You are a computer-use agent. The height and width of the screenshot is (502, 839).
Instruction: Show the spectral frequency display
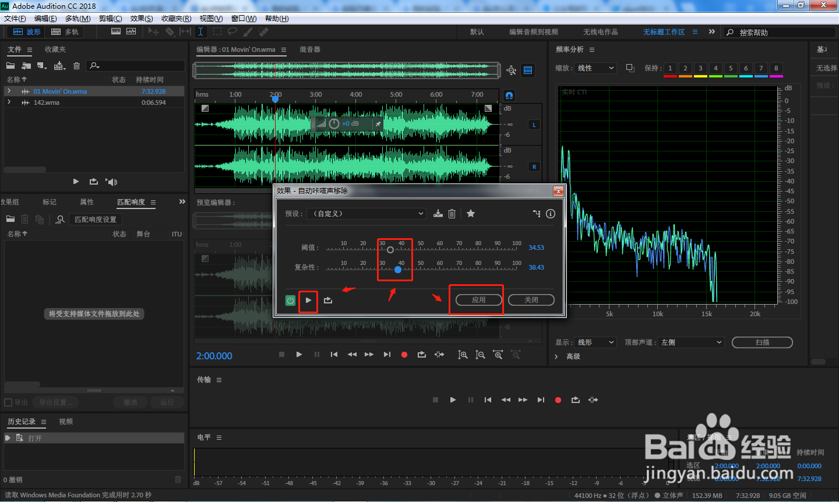116,31
